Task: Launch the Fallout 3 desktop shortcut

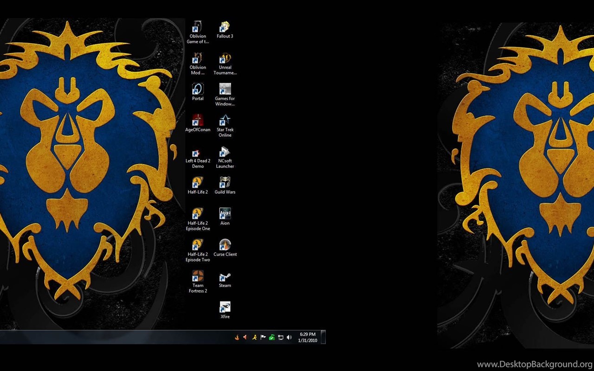Action: 225,30
